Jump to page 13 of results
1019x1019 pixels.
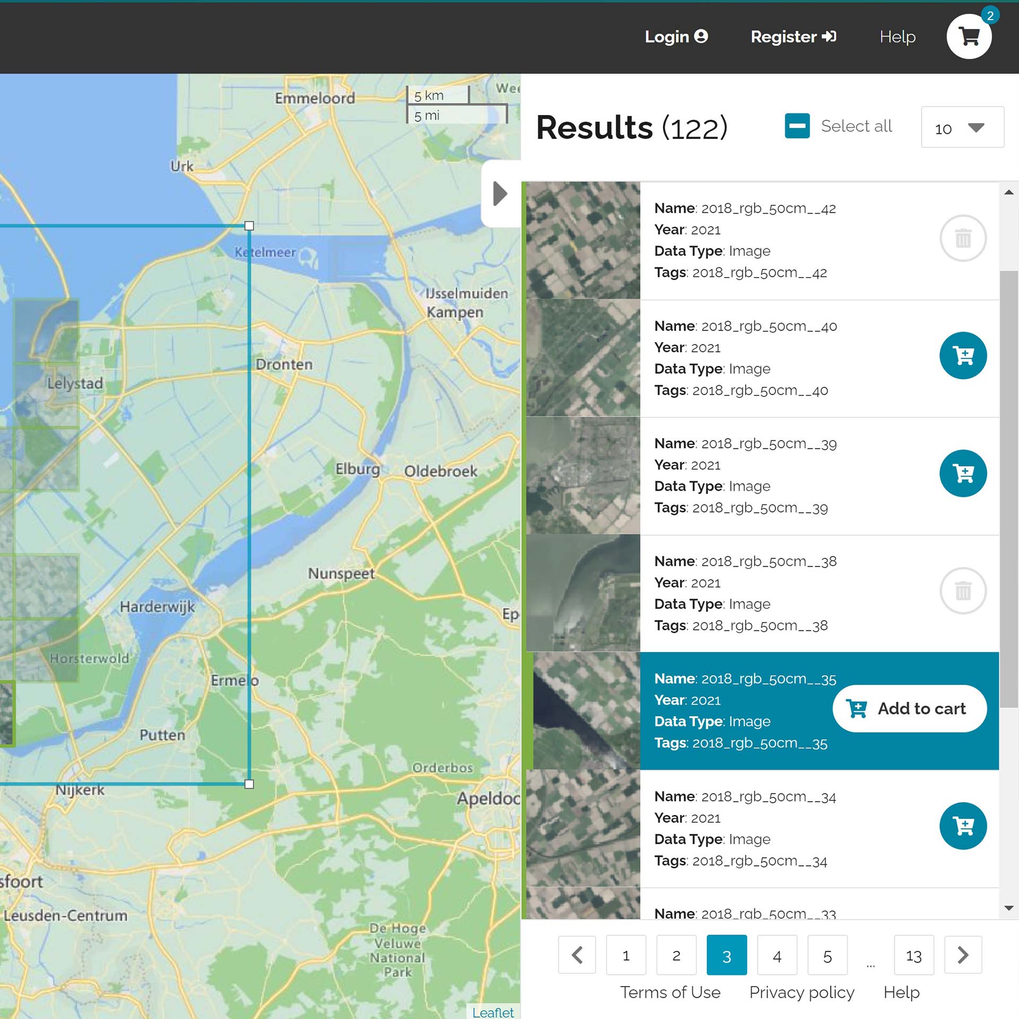click(913, 955)
